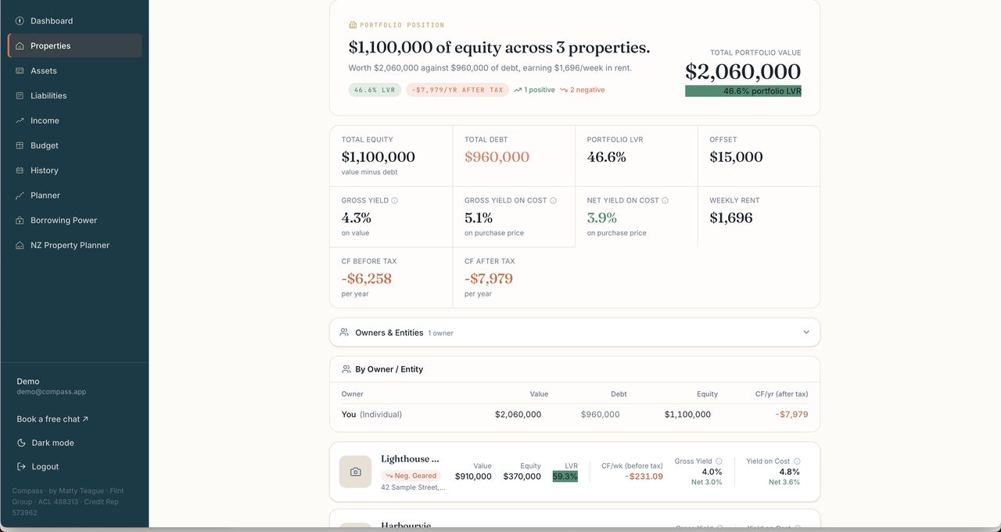Image resolution: width=1001 pixels, height=532 pixels.
Task: Switch to the History page
Action: pyautogui.click(x=74, y=171)
